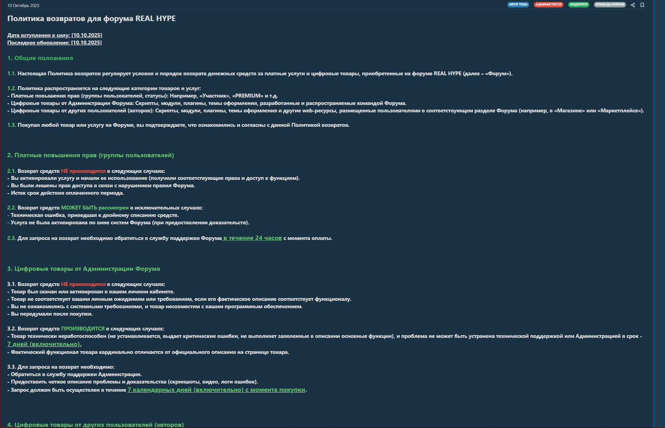Click red 'НЕ производится' in clause 2.1

(83, 171)
